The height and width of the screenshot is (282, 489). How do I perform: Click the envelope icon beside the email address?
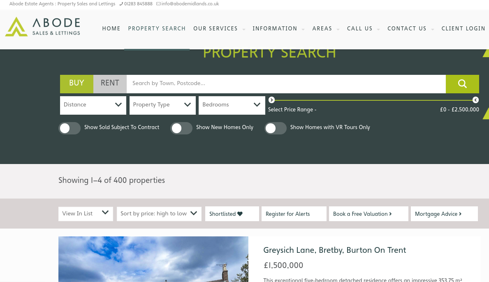(158, 4)
